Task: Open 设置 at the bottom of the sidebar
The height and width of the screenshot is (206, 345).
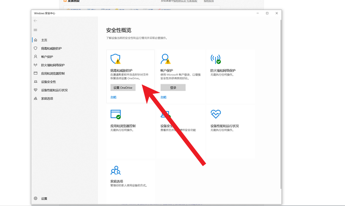Action: [44, 198]
